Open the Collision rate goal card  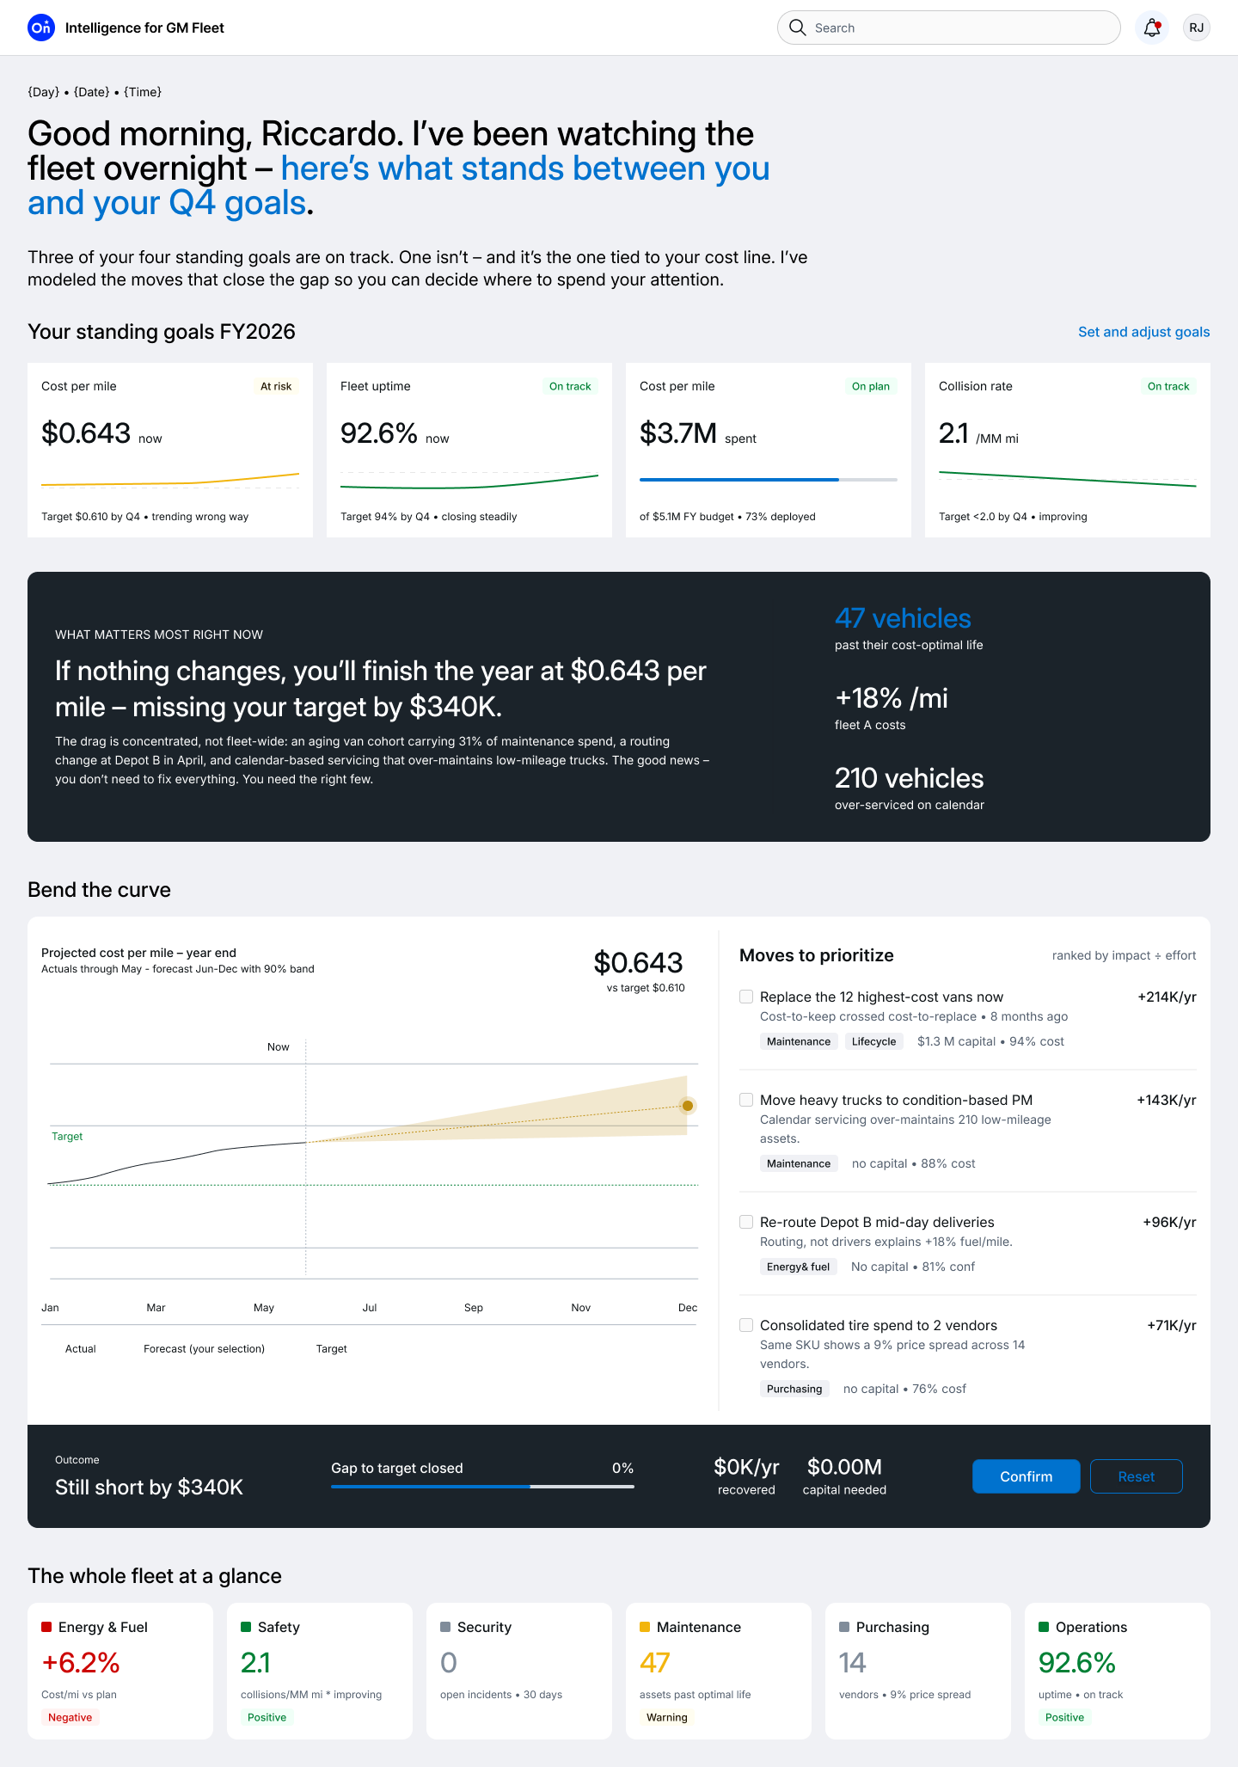tap(1068, 451)
